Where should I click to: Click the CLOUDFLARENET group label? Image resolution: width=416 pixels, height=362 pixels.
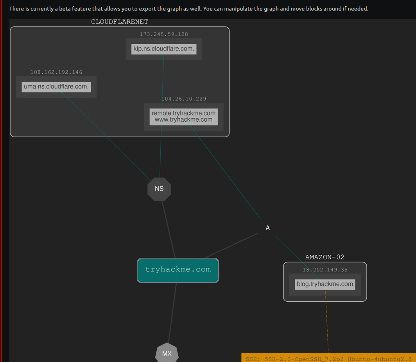pyautogui.click(x=120, y=22)
